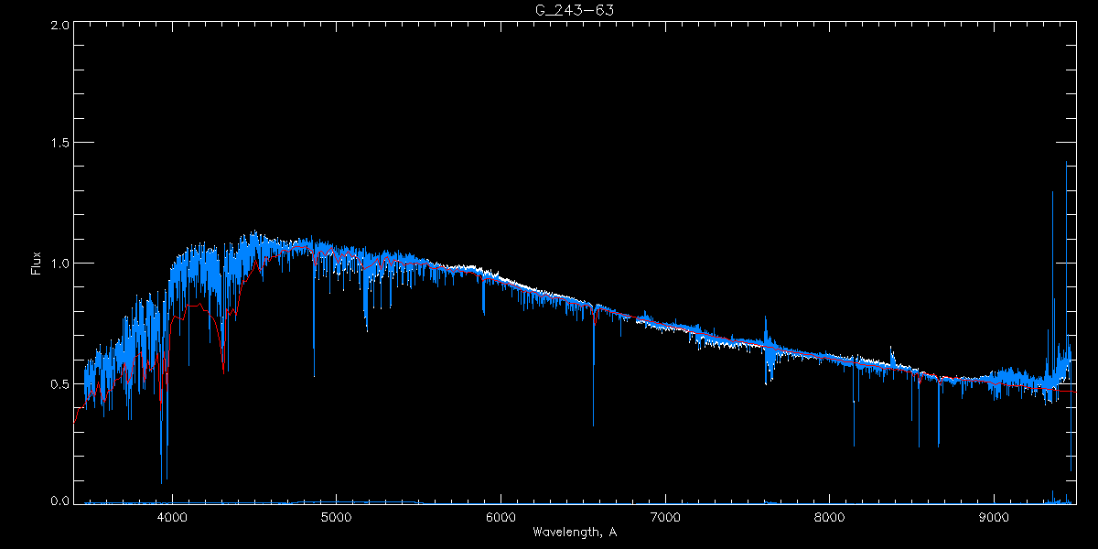1098x549 pixels.
Task: Click the plot title G_243-63
Action: click(x=574, y=10)
